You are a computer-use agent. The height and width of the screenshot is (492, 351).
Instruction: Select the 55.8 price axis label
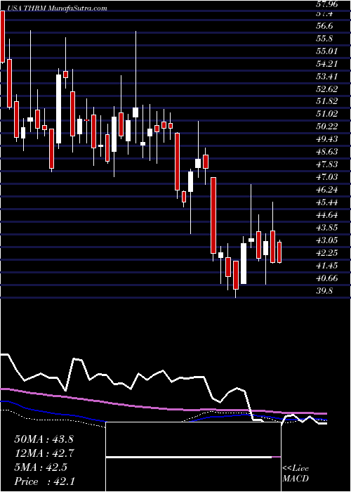tap(326, 38)
